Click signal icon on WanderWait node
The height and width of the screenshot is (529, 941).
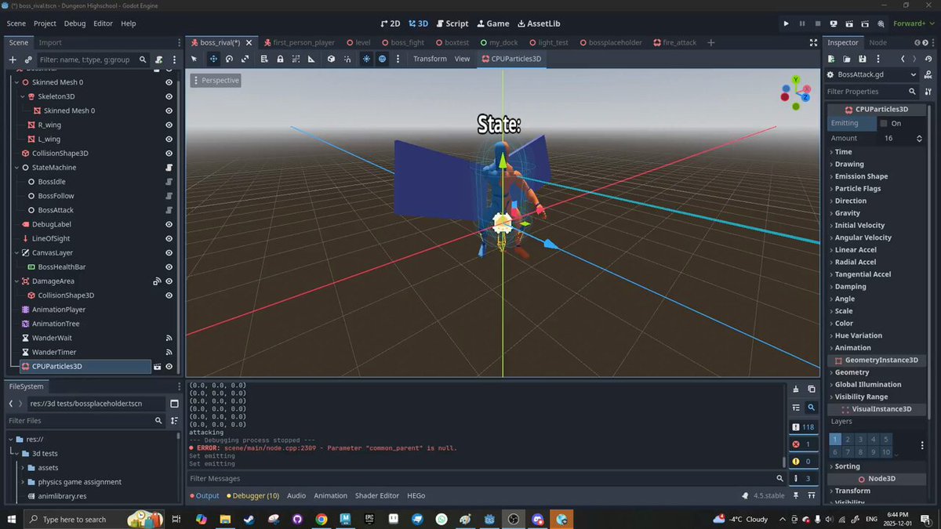click(x=169, y=338)
